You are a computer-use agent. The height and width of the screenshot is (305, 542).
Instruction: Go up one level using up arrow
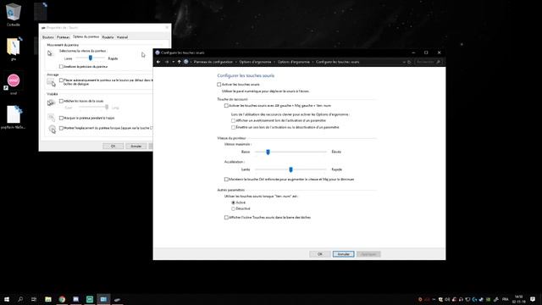179,62
